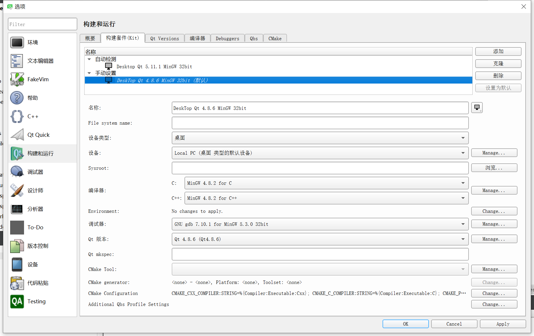Open the C compiler dropdown
The height and width of the screenshot is (336, 534).
pos(326,183)
